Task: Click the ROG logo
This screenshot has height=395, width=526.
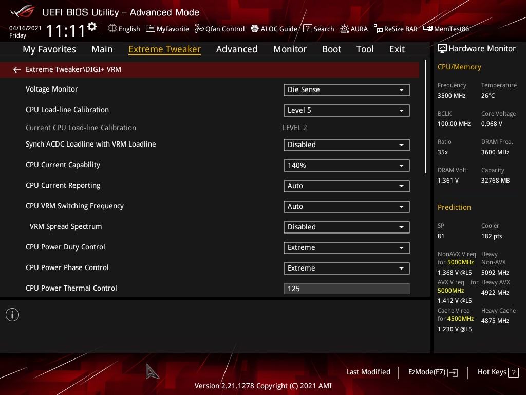Action: click(23, 11)
